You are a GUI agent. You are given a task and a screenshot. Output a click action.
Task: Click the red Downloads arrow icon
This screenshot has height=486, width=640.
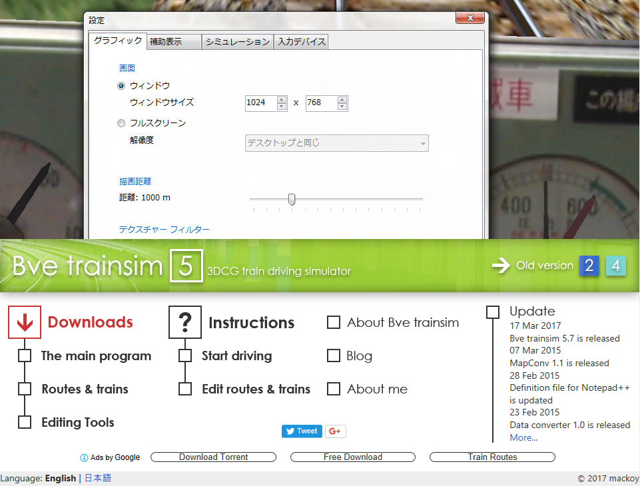click(x=25, y=322)
